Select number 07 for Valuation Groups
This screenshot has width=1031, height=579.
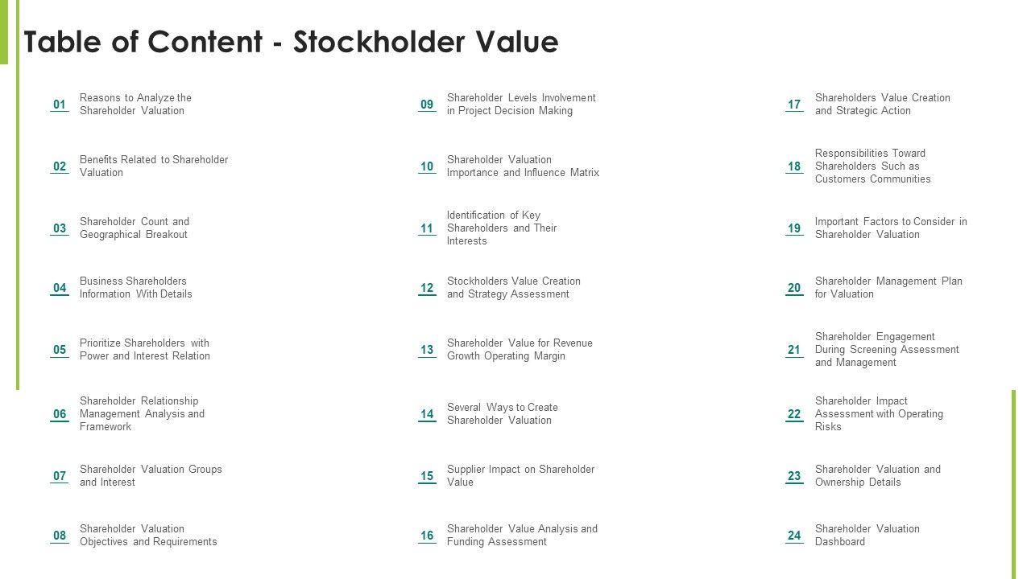click(x=60, y=476)
